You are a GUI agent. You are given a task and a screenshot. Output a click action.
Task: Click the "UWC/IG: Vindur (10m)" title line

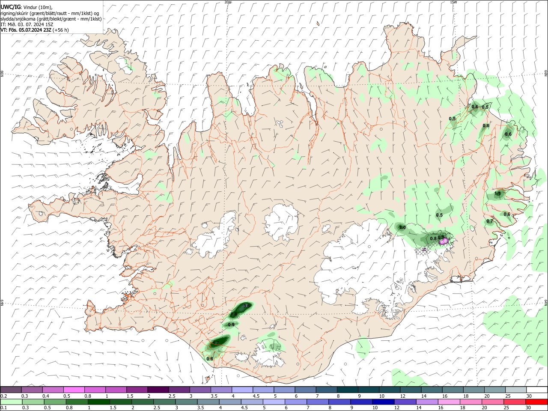[x=27, y=7]
